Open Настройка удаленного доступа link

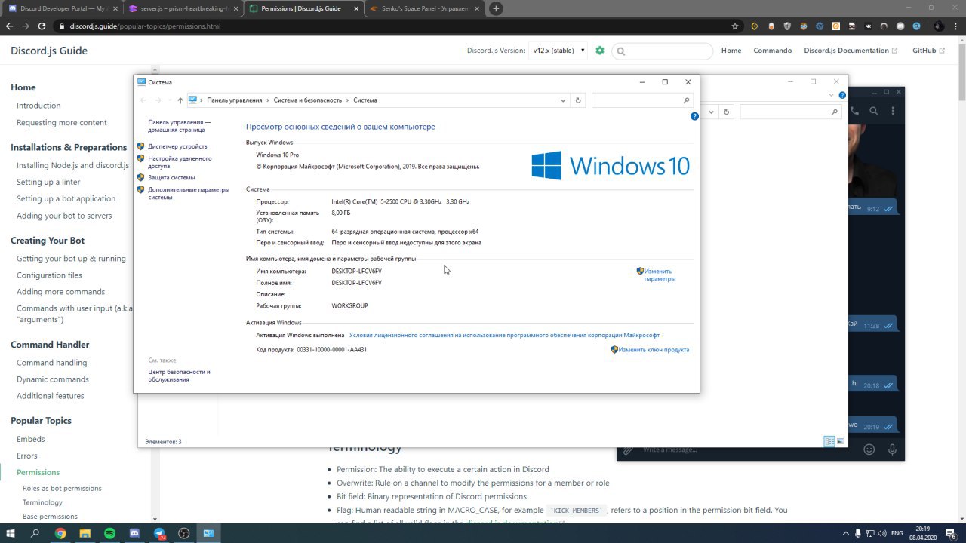180,162
